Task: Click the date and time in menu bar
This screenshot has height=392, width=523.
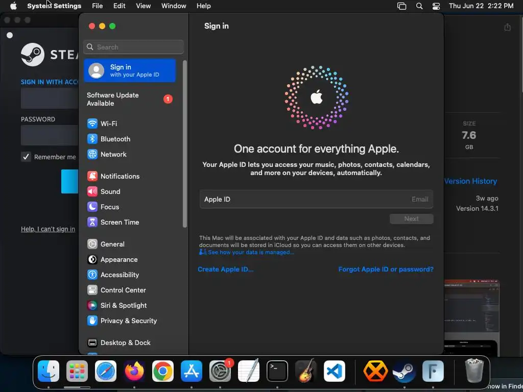Action: pos(481,6)
